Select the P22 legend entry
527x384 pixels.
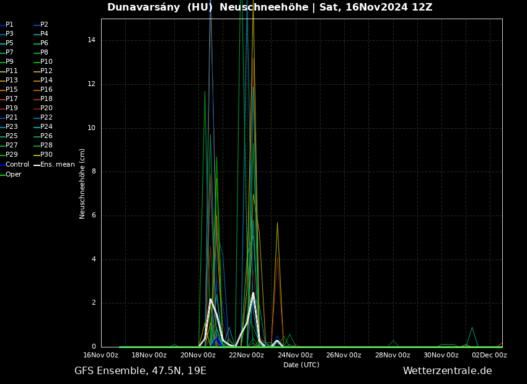(x=46, y=118)
